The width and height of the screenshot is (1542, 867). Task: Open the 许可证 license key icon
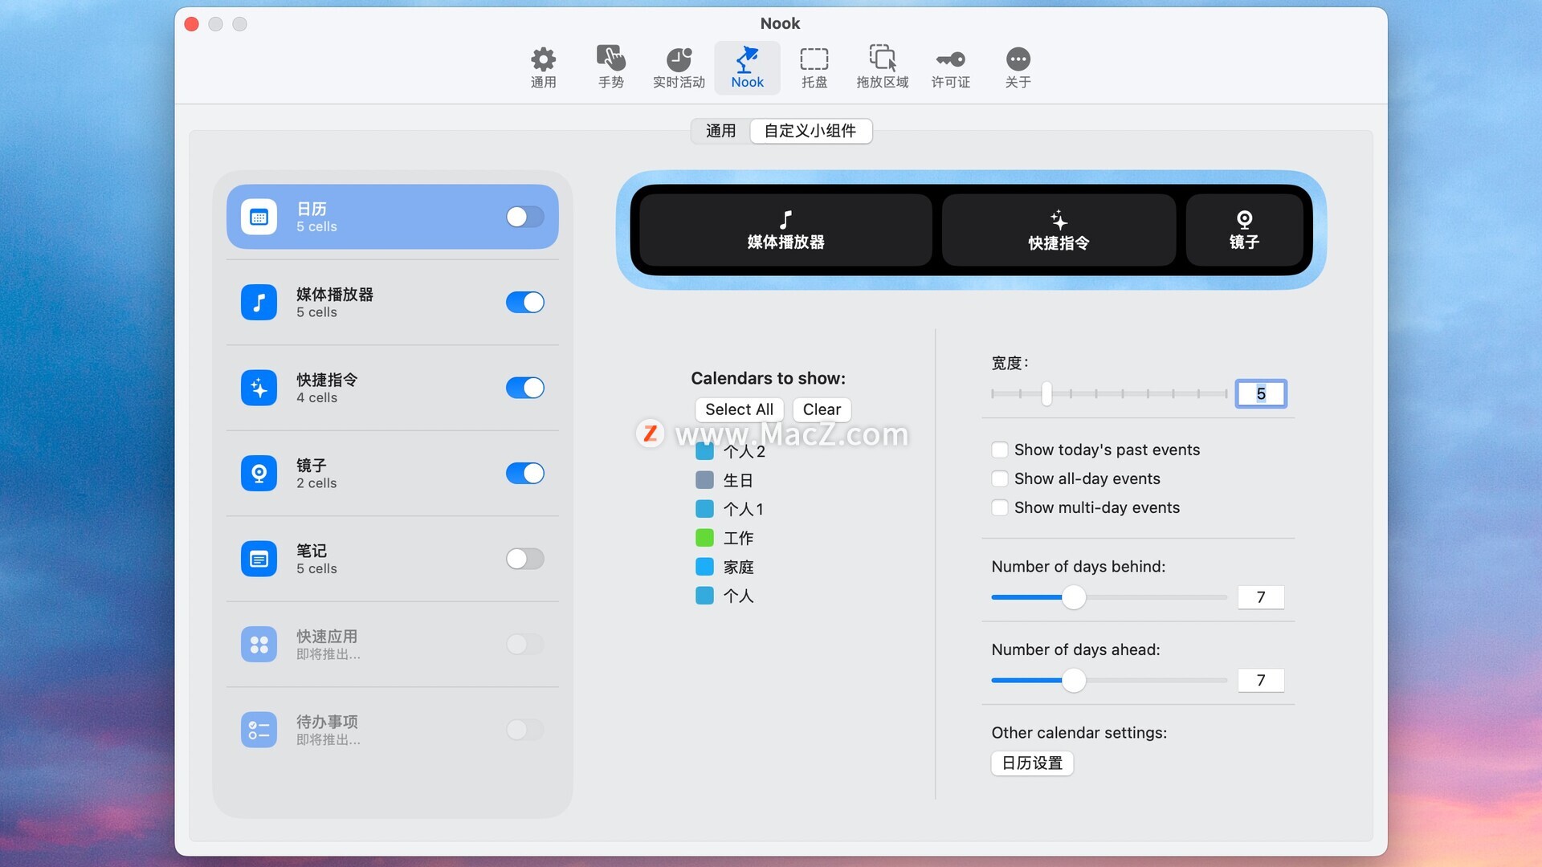coord(950,67)
